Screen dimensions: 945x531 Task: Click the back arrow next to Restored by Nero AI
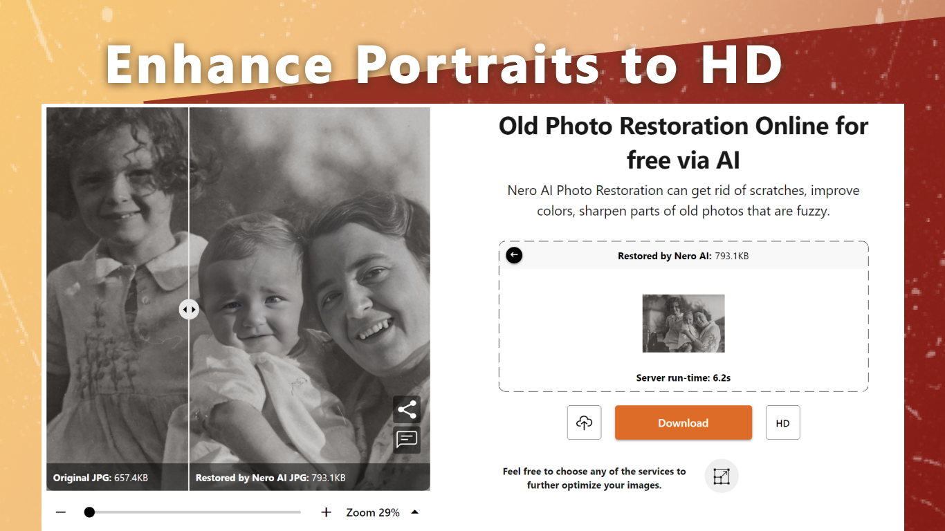click(x=514, y=255)
